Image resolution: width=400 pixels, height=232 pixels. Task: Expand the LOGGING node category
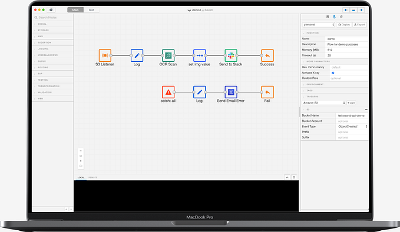coord(53,49)
